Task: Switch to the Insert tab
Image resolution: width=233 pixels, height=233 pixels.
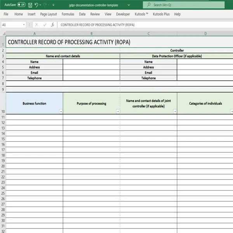Action: coord(31,14)
